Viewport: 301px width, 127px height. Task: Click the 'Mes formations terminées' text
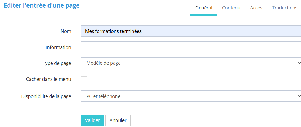[x=113, y=31]
